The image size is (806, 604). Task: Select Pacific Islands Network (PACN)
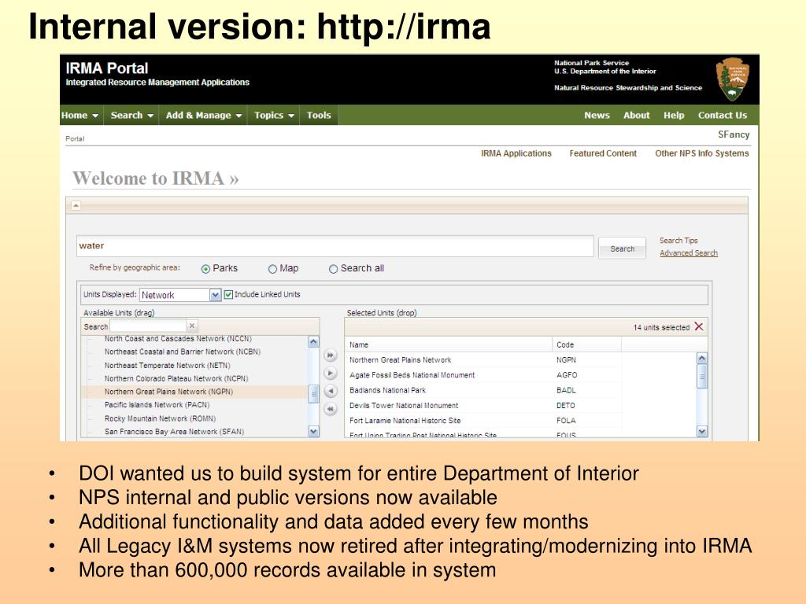(x=157, y=405)
